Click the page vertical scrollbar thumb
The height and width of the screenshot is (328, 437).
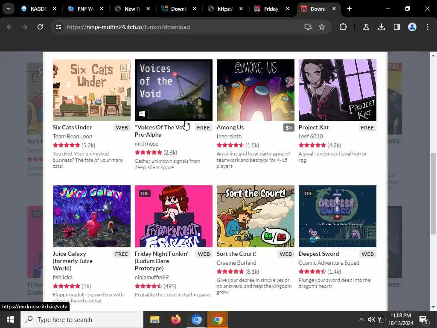click(x=433, y=193)
